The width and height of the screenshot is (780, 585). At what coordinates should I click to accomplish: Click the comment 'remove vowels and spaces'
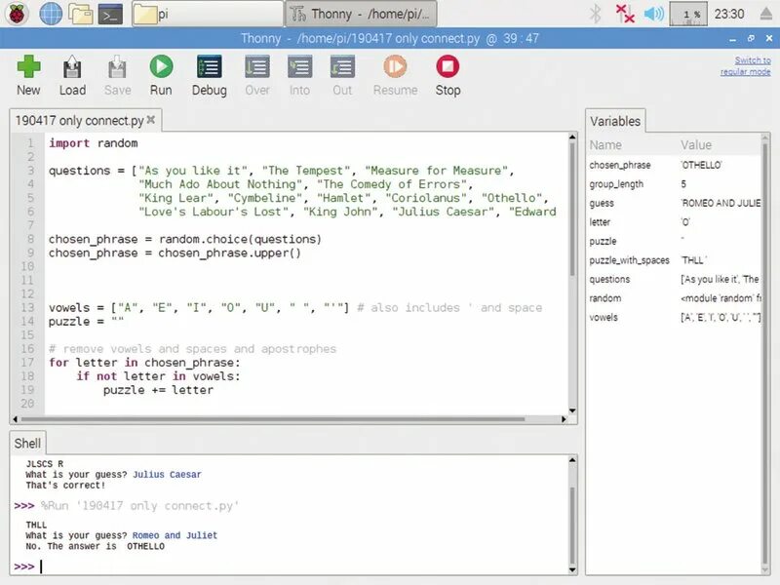point(192,349)
